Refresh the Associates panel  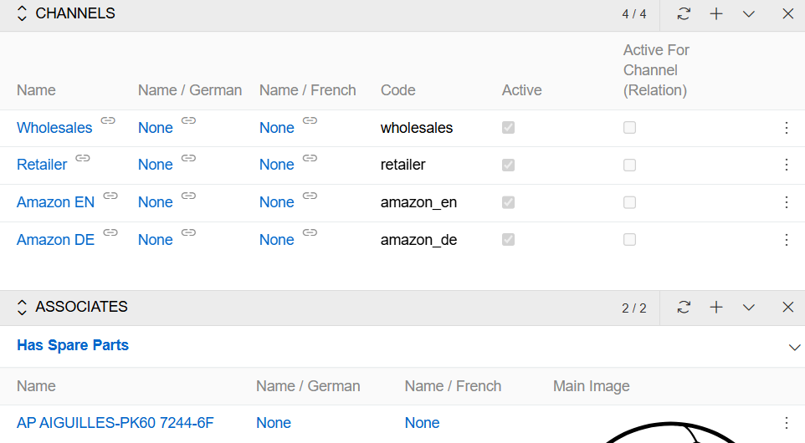pos(684,307)
